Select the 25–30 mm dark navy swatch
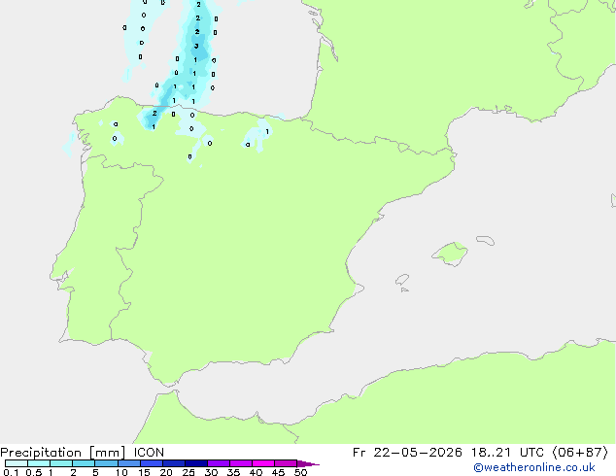 pos(196,463)
